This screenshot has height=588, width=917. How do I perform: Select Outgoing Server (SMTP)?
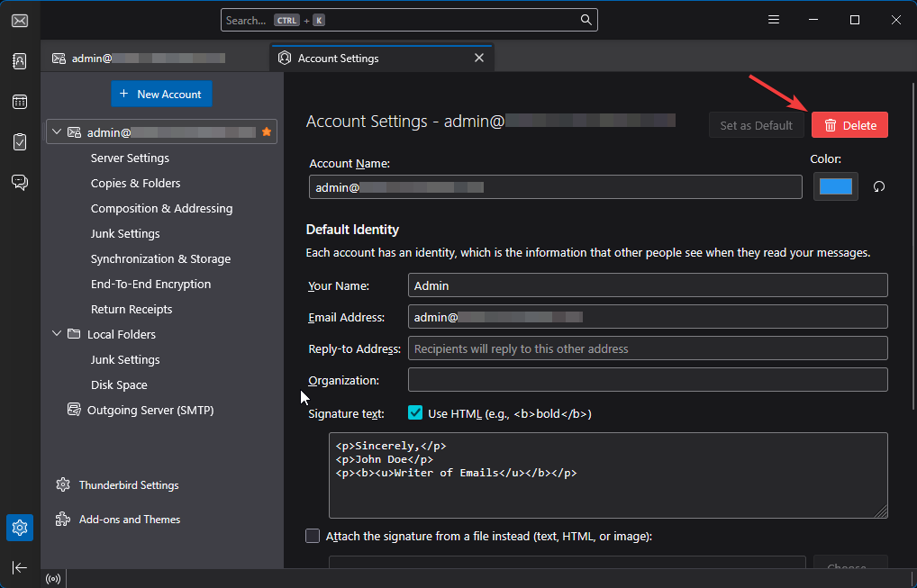pyautogui.click(x=150, y=410)
